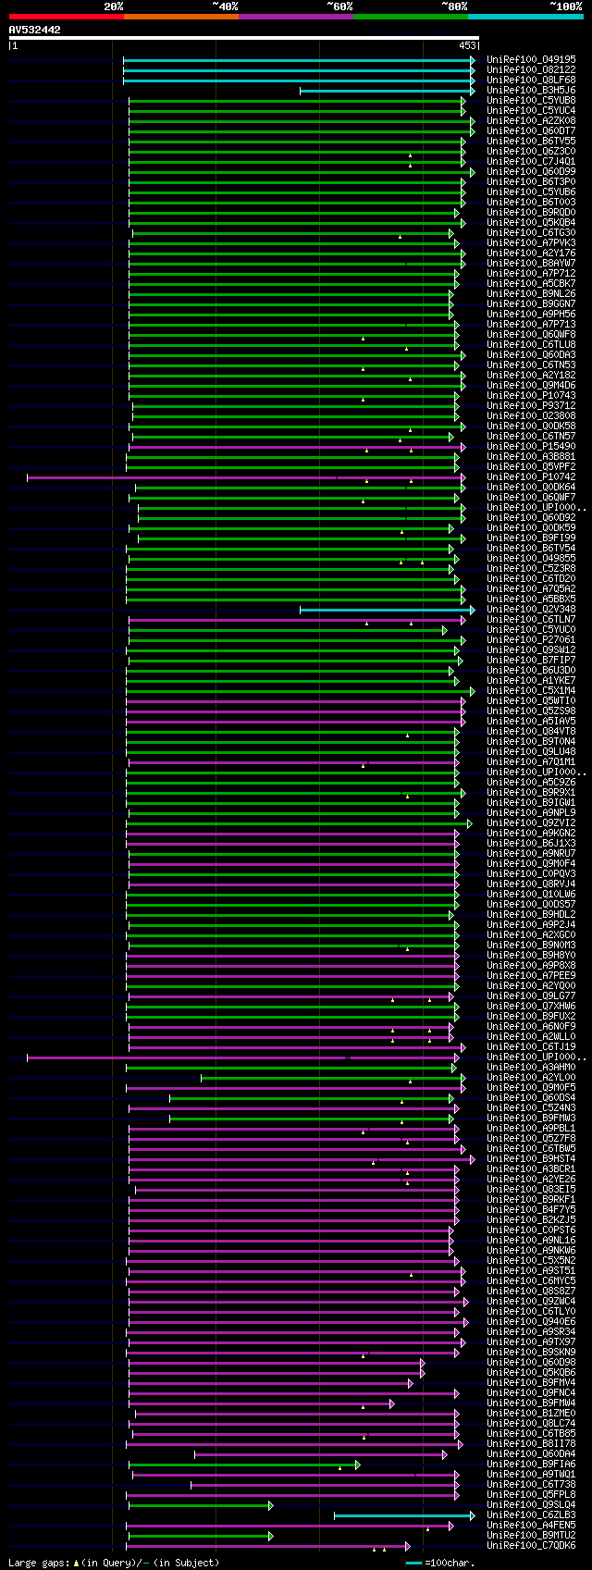Select the UniRef100_B6TV55 entry
This screenshot has width=592, height=1570.
(531, 142)
